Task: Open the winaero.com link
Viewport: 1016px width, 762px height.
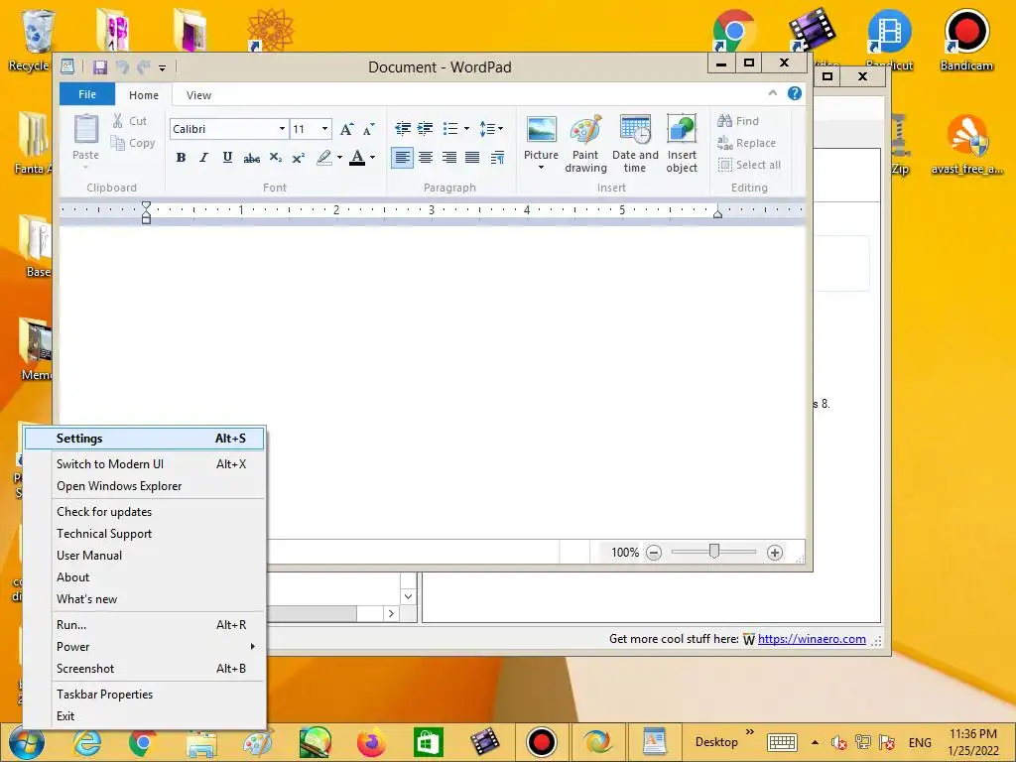Action: pyautogui.click(x=812, y=639)
